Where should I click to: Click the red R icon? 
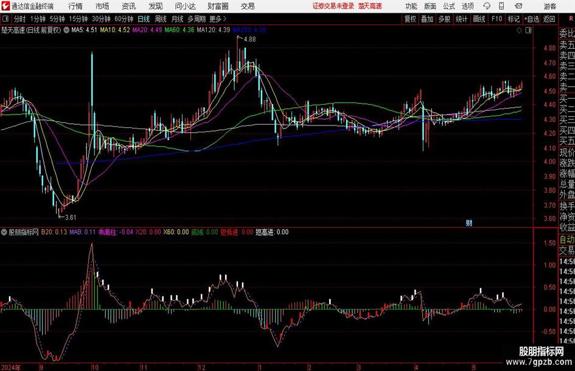571,18
